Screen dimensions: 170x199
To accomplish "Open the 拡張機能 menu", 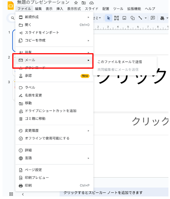I will [x=134, y=9].
